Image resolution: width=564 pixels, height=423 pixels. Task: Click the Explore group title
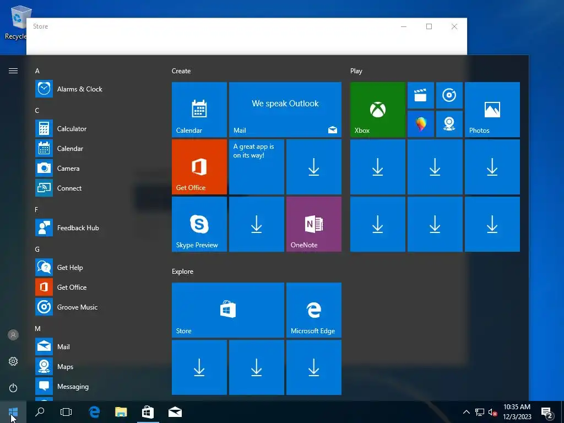tap(182, 272)
